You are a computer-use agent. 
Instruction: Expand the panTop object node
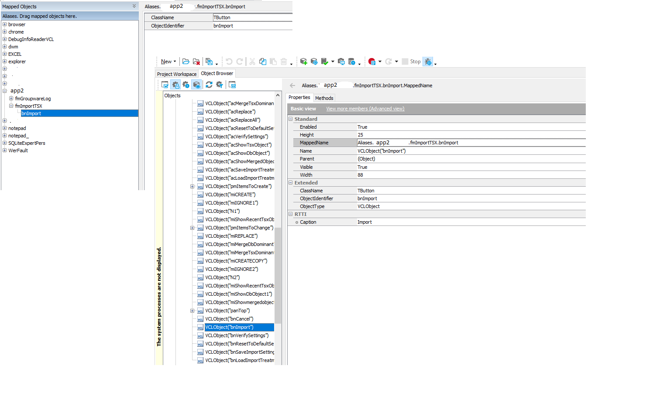[192, 311]
